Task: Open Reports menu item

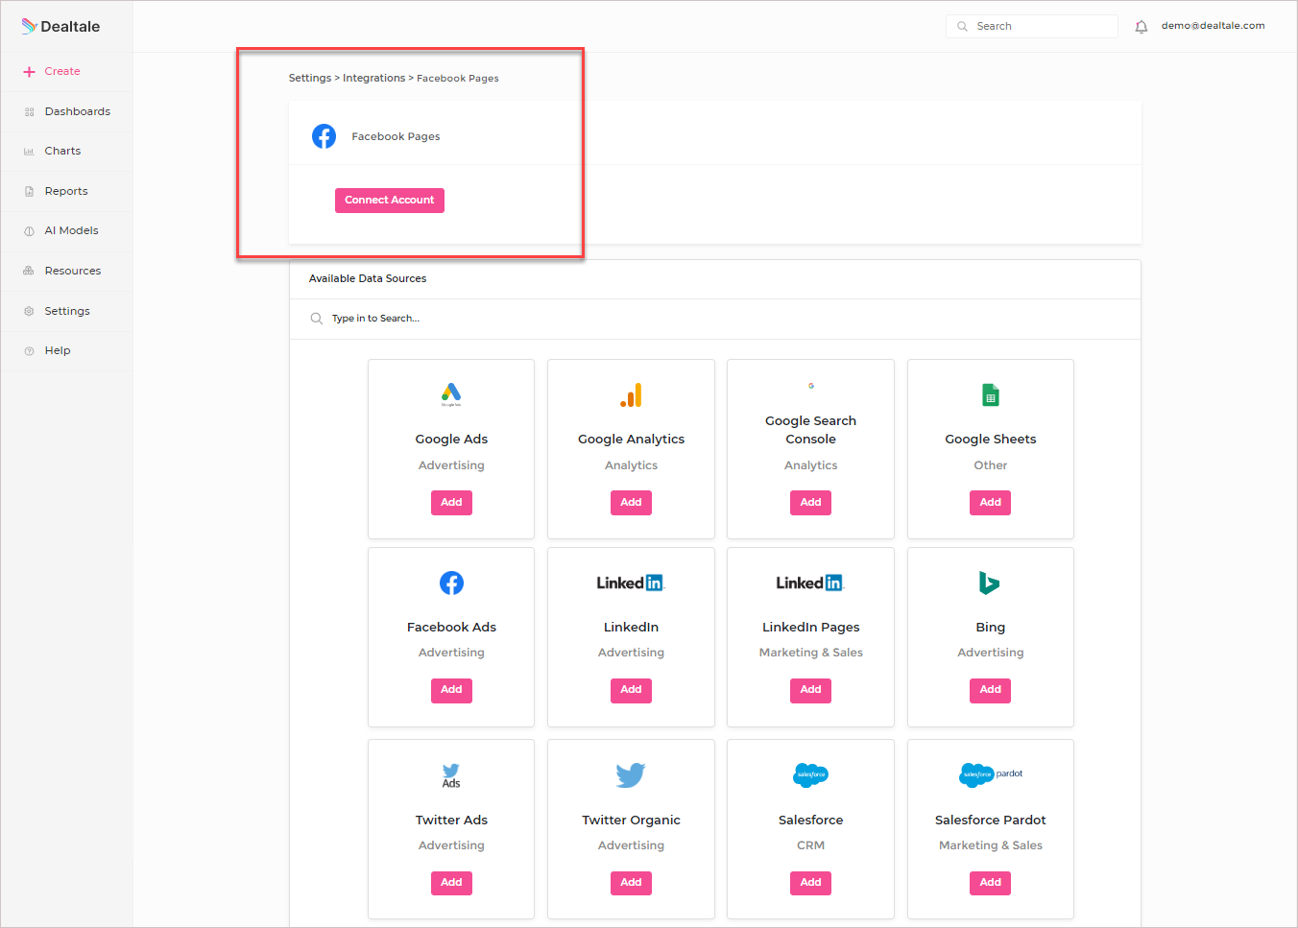Action: click(x=67, y=192)
